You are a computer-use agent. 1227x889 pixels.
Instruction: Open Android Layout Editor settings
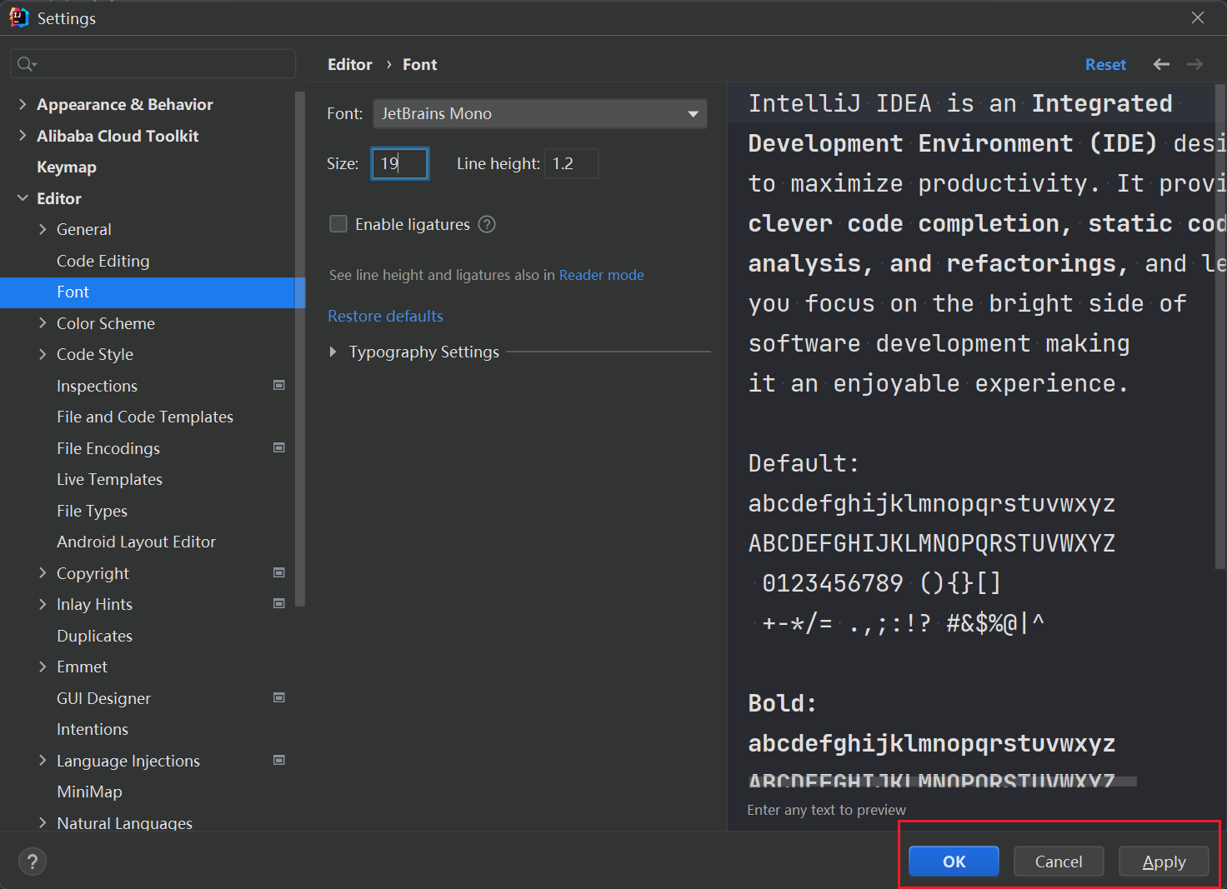(x=136, y=542)
